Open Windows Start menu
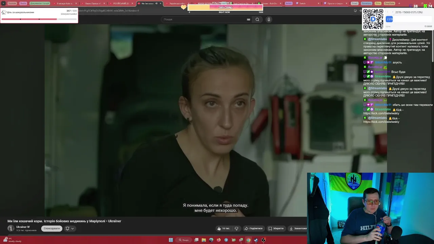 (x=171, y=240)
